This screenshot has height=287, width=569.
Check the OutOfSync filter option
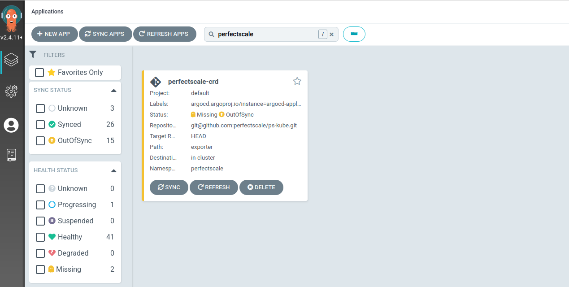[40, 140]
